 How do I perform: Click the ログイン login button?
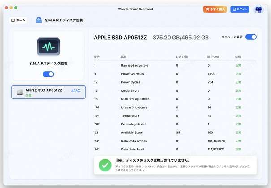240,9
